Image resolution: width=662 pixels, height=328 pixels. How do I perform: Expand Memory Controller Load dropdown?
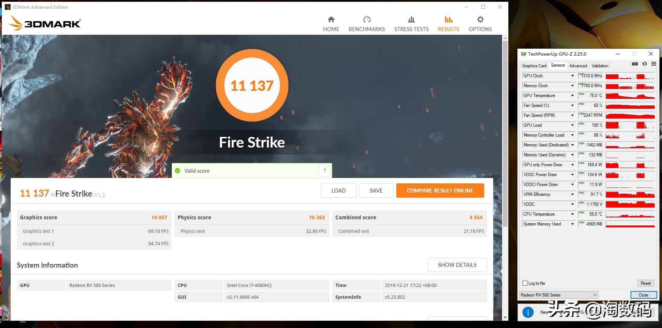[x=572, y=135]
